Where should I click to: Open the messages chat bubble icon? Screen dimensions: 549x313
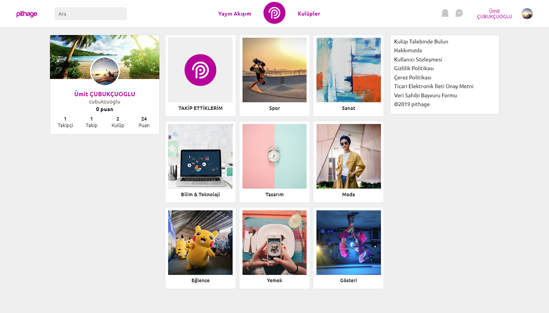459,13
